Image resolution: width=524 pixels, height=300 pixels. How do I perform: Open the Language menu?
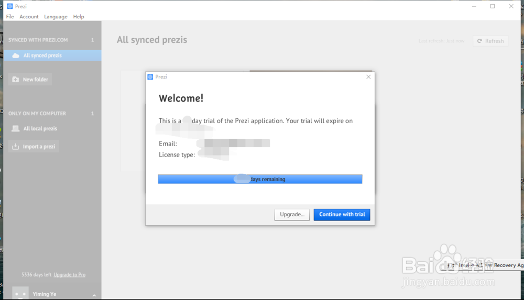click(56, 17)
